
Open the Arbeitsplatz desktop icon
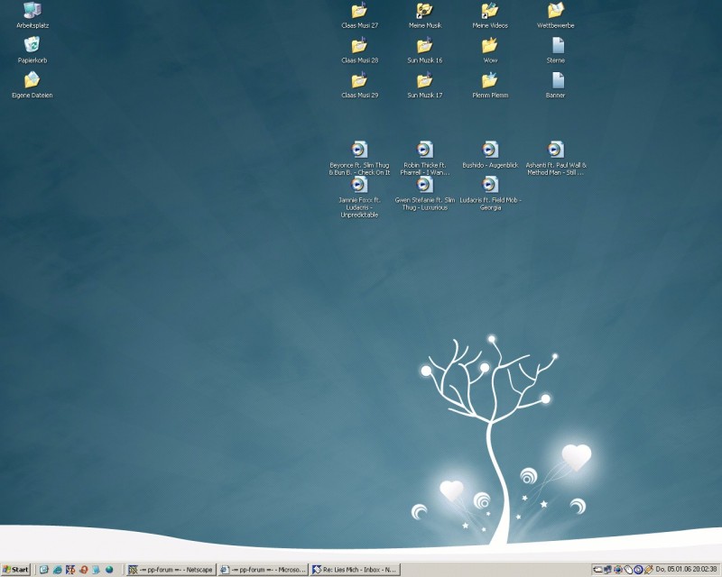pos(32,12)
